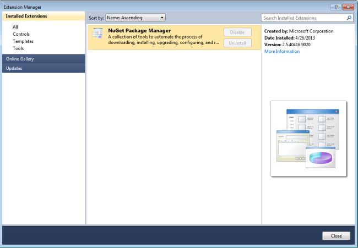Click the extension preview thumbnail image
The width and height of the screenshot is (358, 248).
point(308,139)
